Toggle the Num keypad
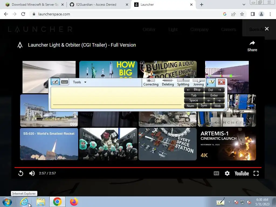 [190, 106]
